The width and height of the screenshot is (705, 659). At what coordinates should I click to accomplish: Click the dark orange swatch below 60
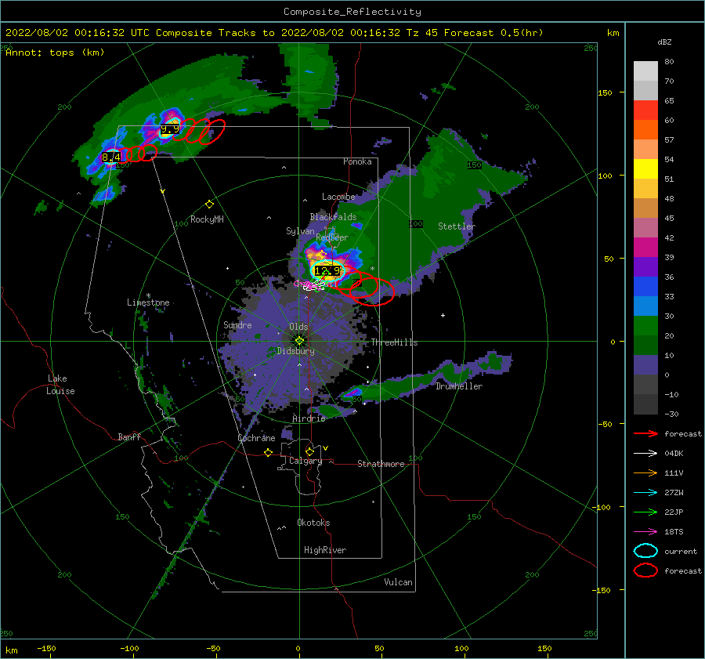(645, 130)
